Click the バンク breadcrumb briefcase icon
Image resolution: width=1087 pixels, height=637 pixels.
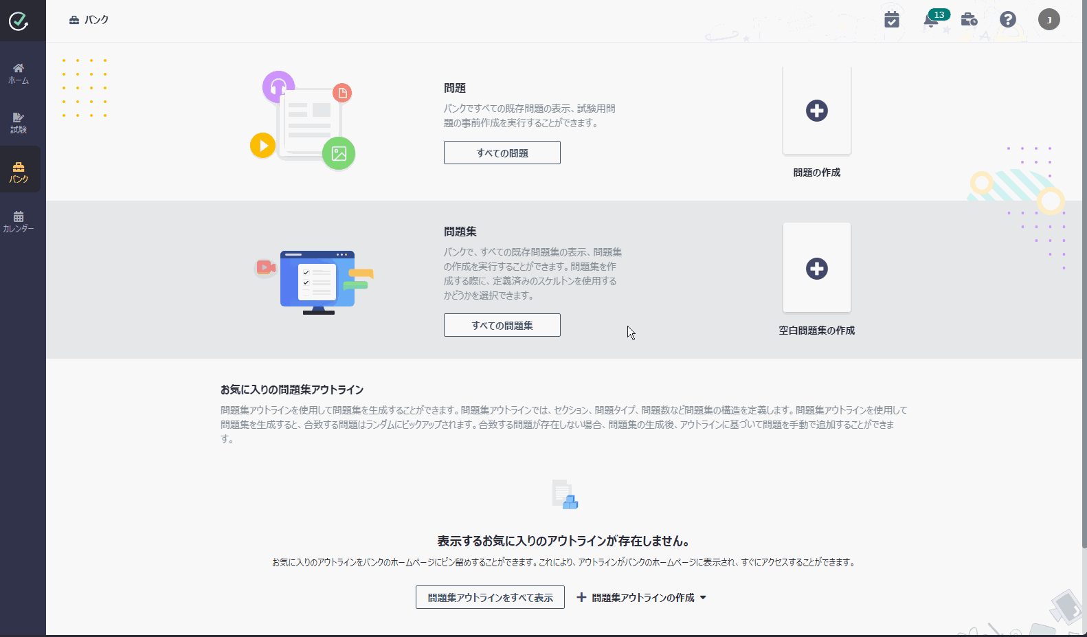click(x=74, y=20)
